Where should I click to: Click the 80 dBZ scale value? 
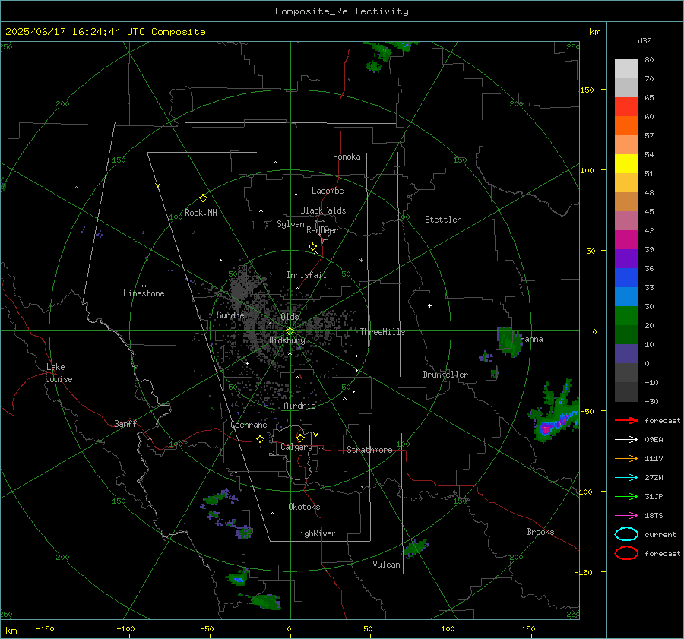tap(649, 60)
